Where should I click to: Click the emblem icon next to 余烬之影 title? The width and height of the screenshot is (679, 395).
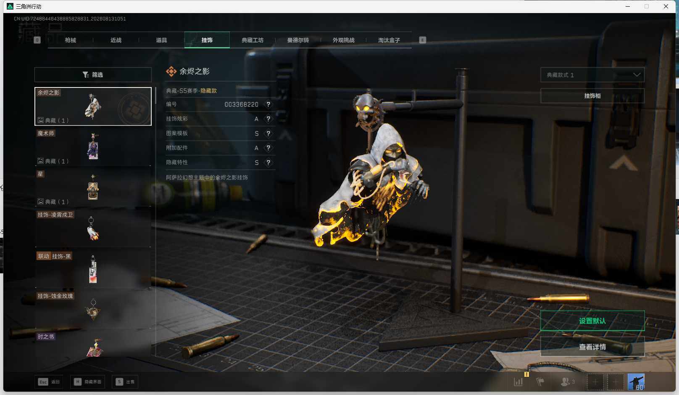point(171,72)
